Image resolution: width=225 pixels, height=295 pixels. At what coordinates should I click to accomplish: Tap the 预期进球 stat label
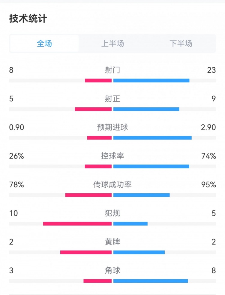click(x=112, y=127)
